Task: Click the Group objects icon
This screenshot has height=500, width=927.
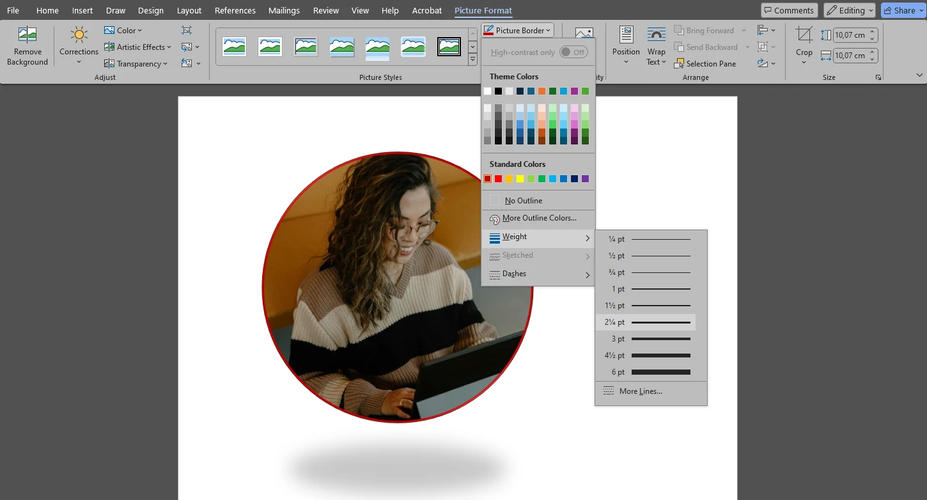Action: [x=762, y=47]
